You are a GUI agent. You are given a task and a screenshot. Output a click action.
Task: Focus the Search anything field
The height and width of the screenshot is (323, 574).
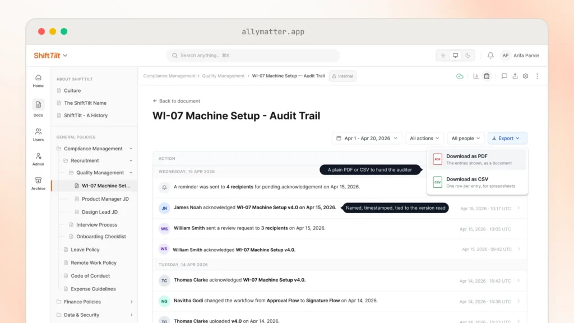coord(253,56)
